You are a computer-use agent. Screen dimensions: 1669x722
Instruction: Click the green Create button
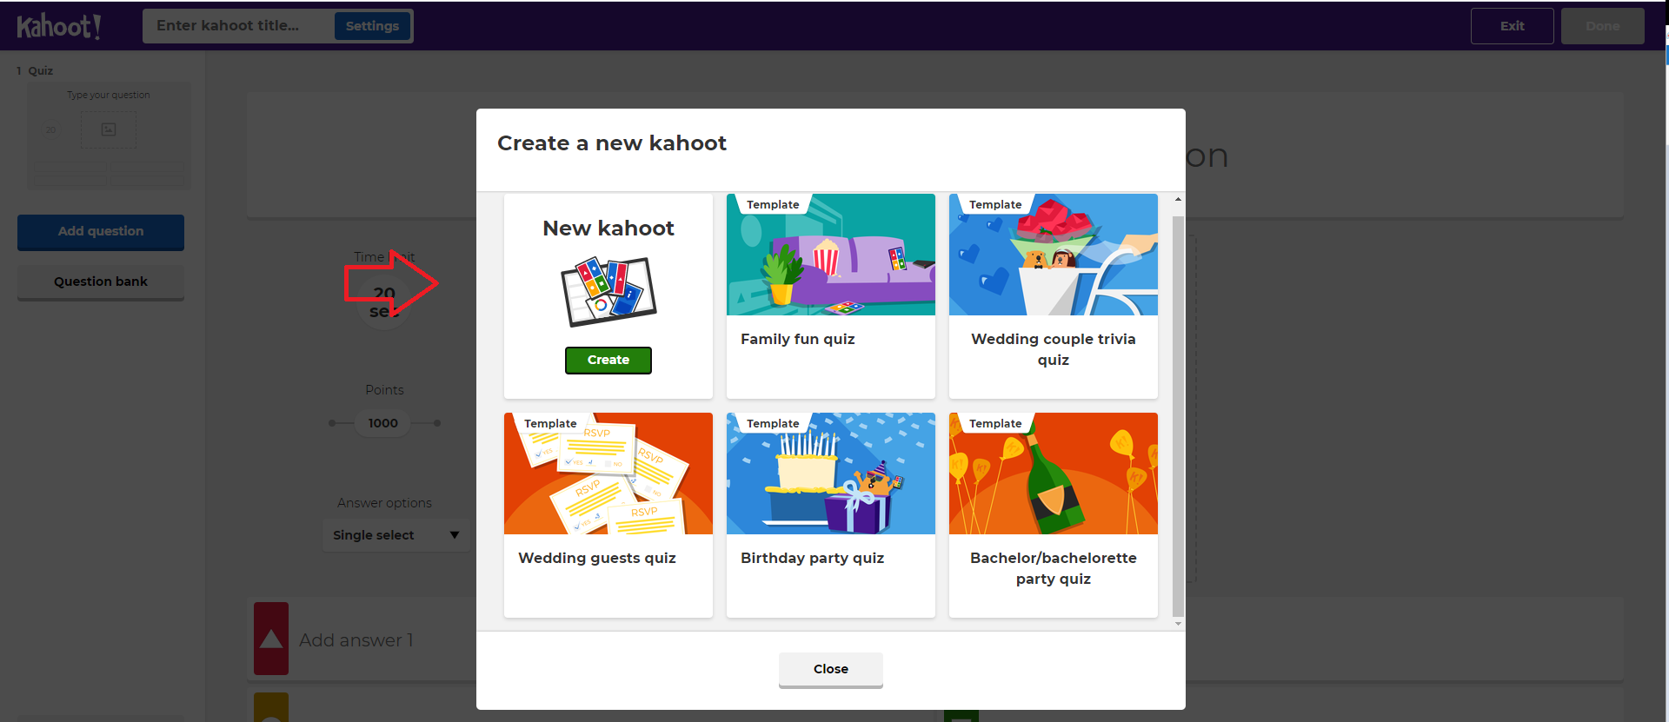(x=608, y=360)
